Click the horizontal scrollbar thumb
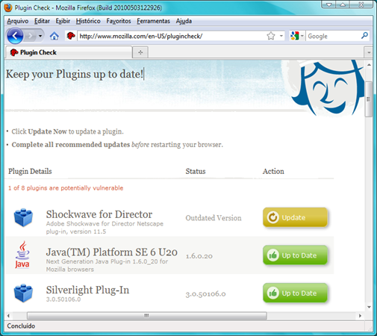The image size is (377, 336). click(x=147, y=316)
